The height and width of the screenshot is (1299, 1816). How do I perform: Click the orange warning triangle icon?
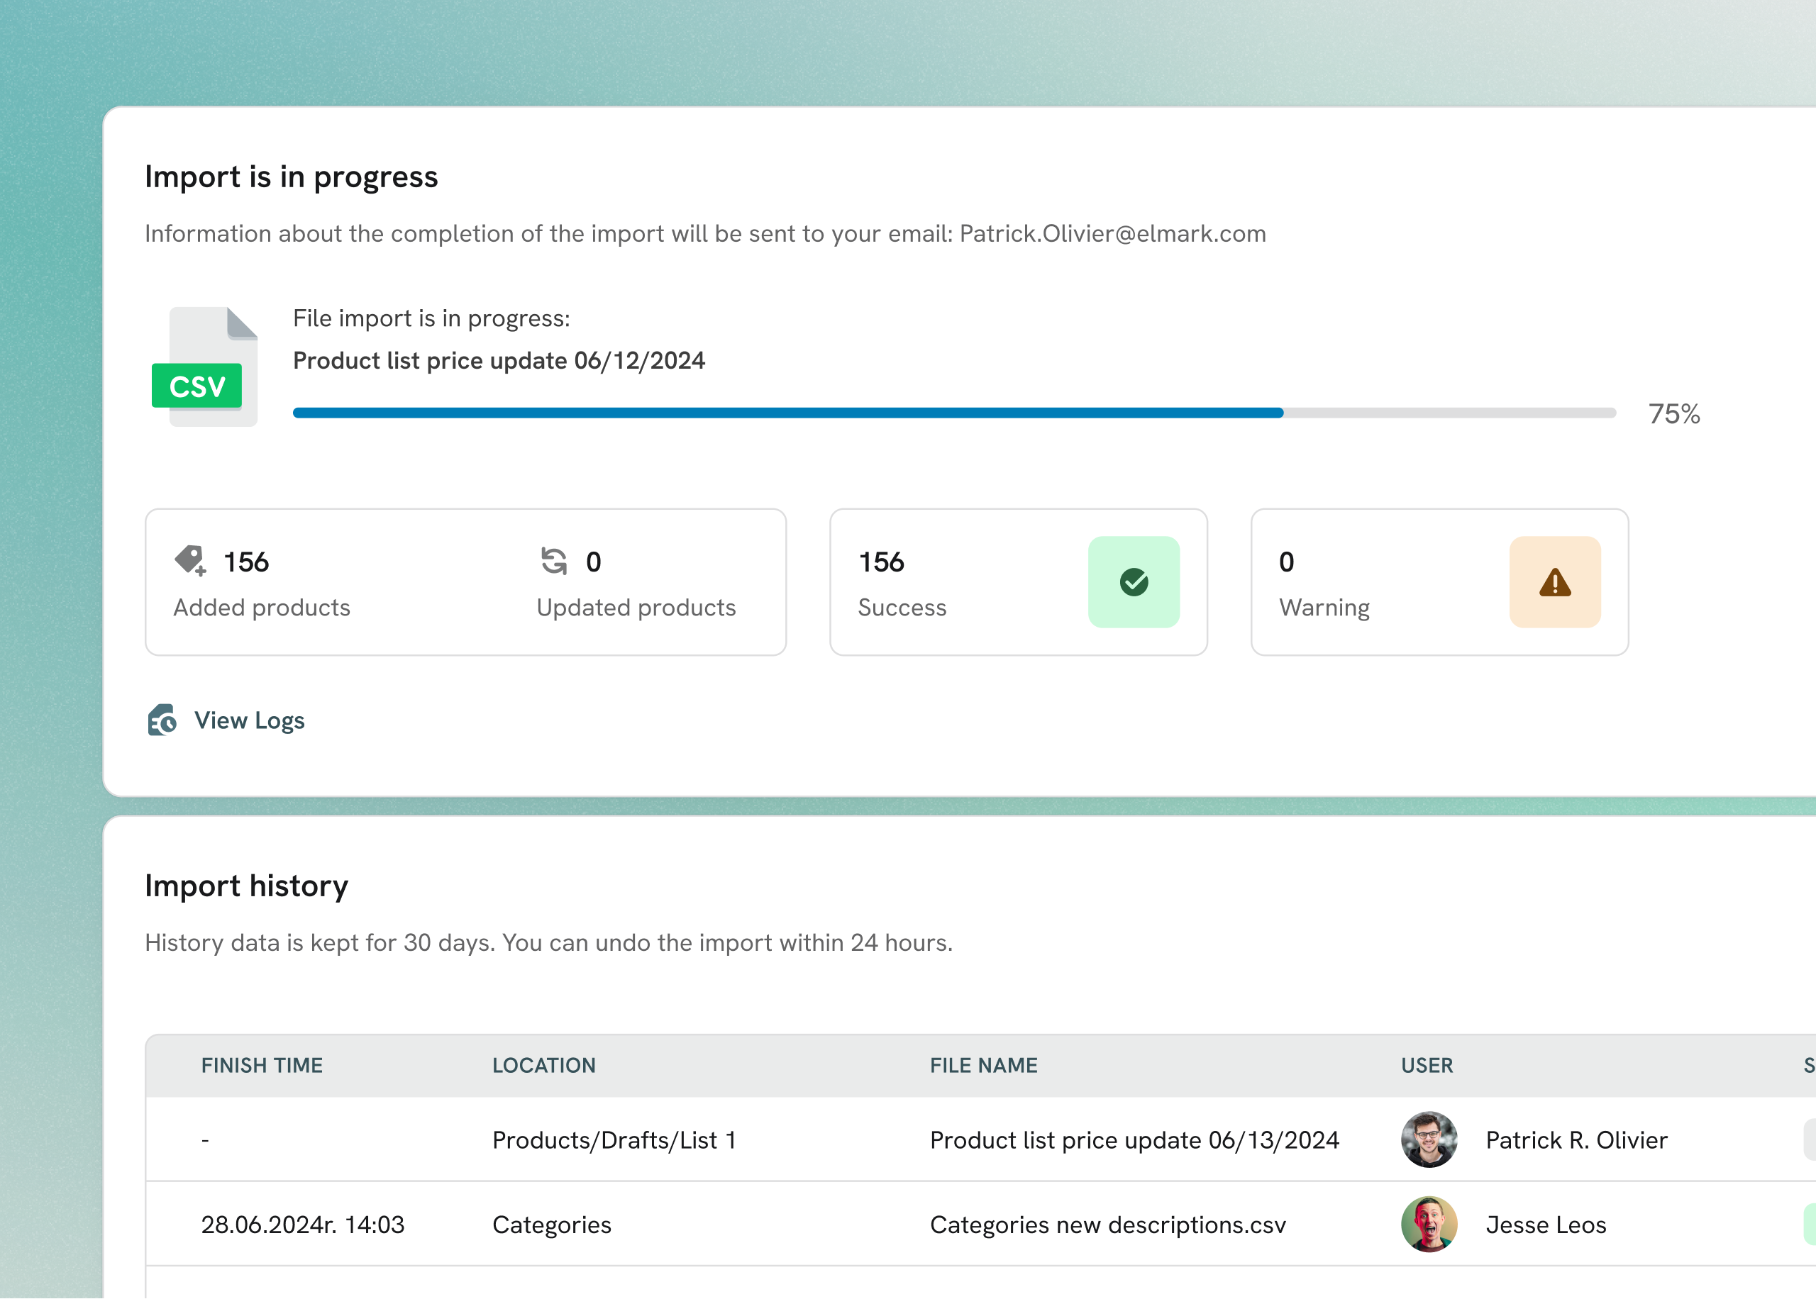(x=1554, y=582)
